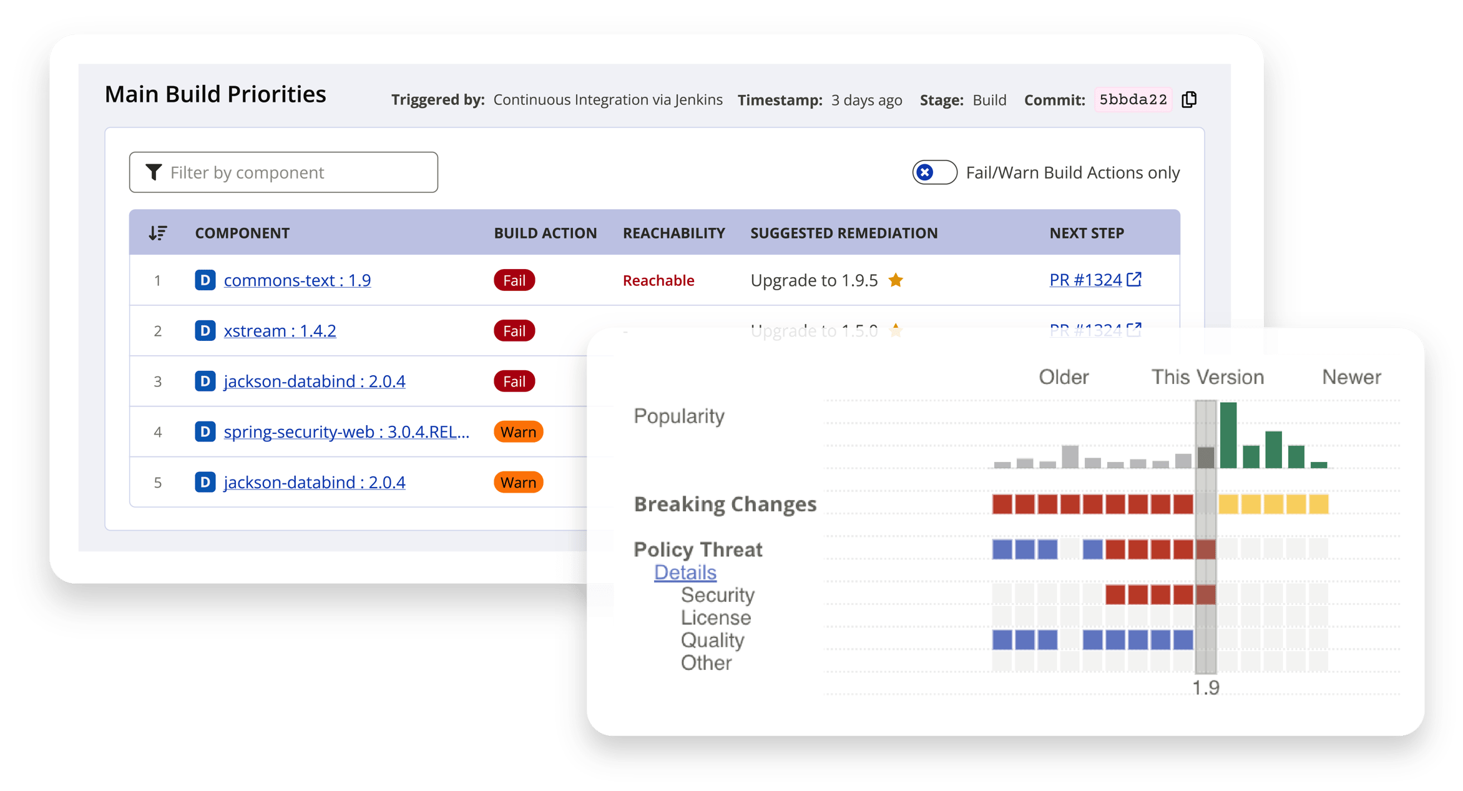Open commons-text : 1.9 component link
Image resolution: width=1463 pixels, height=791 pixels.
[297, 280]
